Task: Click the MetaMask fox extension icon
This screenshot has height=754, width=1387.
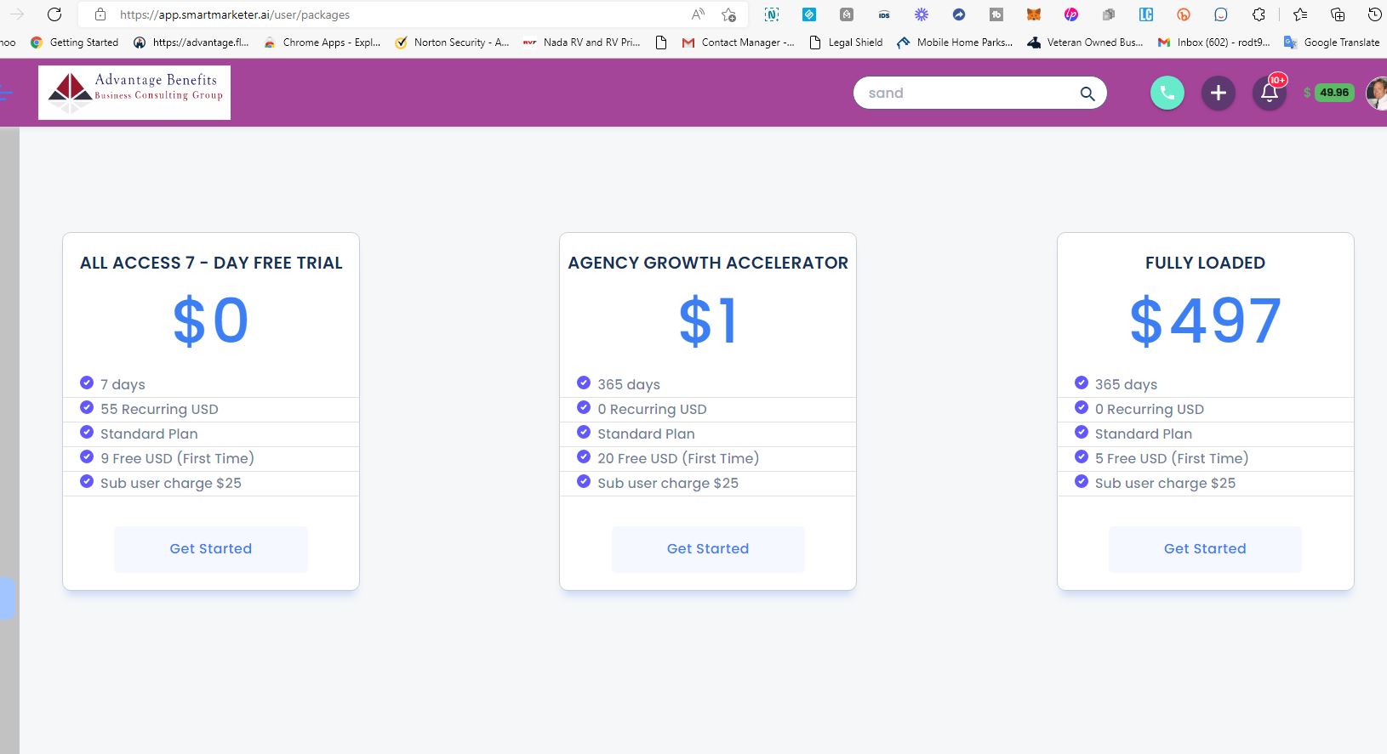Action: (1033, 14)
